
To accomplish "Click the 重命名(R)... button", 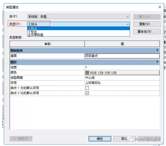I will click(x=147, y=31).
